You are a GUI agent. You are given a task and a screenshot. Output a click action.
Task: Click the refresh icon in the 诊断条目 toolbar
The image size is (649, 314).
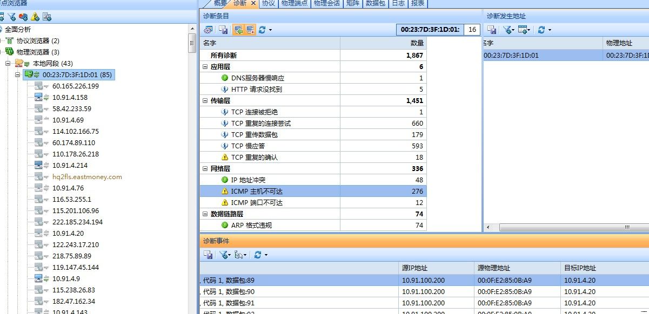262,30
